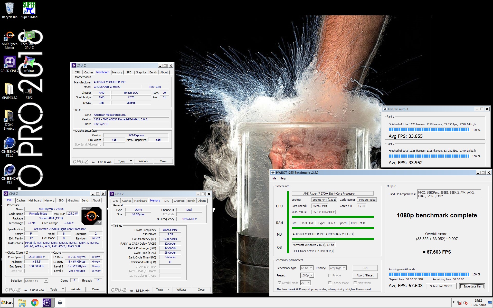Switch to Caches tab in CPU tab CPU-Z window

[21, 200]
